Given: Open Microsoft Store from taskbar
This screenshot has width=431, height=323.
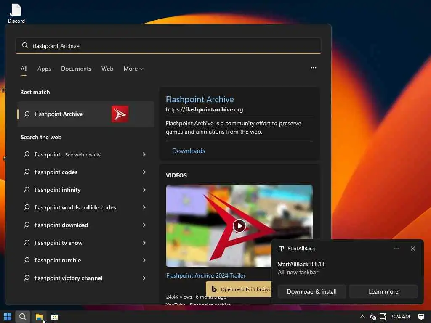Looking at the screenshot, I should point(54,317).
